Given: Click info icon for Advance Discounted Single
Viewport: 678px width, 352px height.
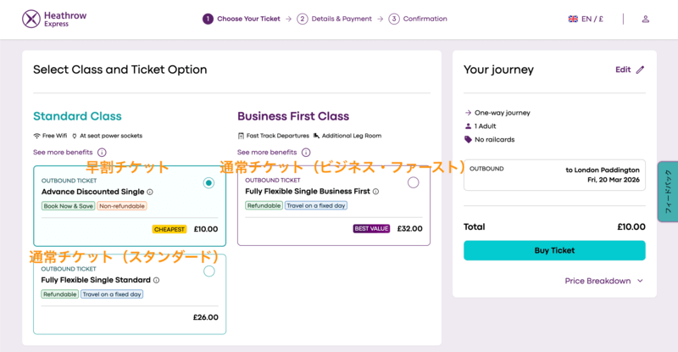Looking at the screenshot, I should pos(150,192).
